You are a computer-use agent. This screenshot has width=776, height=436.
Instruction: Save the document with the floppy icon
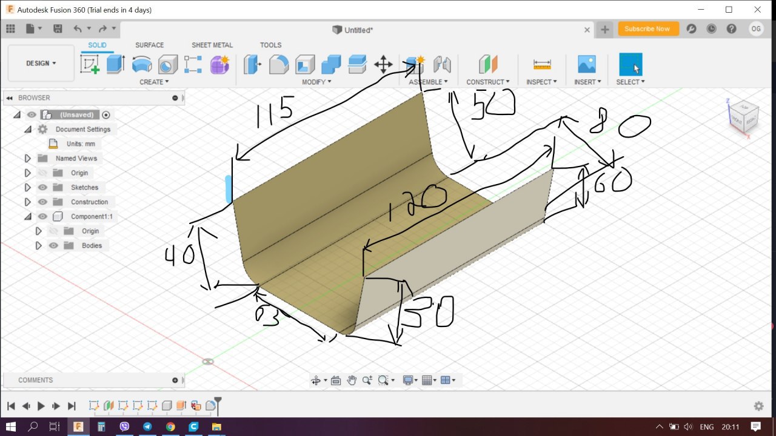point(58,28)
